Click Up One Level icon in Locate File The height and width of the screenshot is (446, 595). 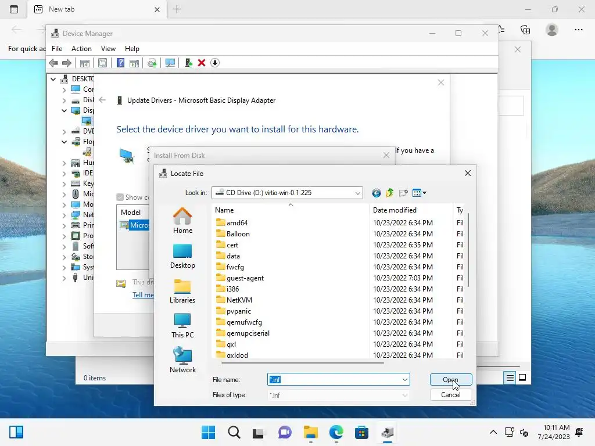point(390,193)
